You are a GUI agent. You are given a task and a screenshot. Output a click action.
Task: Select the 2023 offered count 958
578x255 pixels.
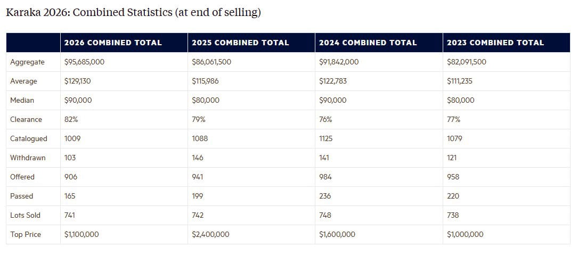click(x=453, y=177)
